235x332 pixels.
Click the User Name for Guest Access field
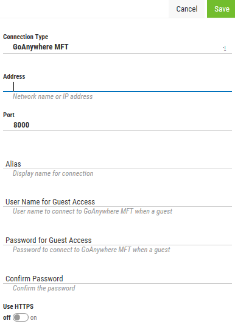118,202
